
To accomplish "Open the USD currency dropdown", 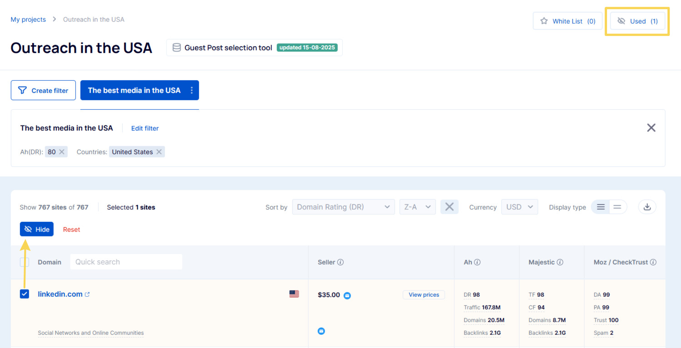I will coord(520,207).
